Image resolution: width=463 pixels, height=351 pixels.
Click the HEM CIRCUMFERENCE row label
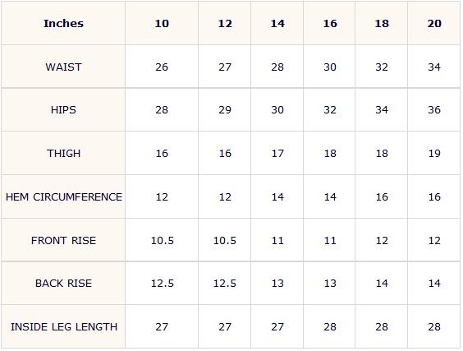64,197
